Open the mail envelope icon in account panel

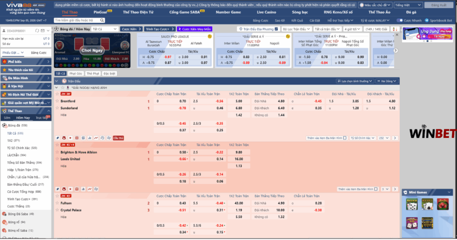[43, 31]
